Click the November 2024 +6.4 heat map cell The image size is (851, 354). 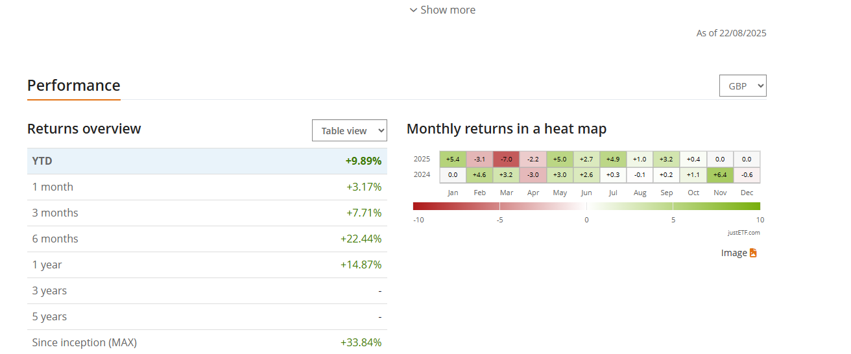(720, 174)
